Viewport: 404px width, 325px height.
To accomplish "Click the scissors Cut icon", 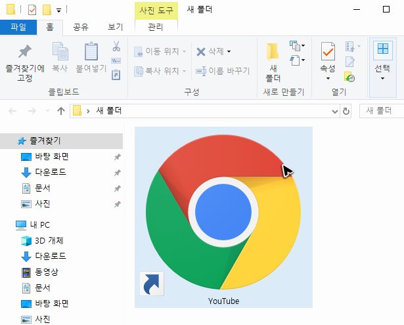I will (x=116, y=46).
